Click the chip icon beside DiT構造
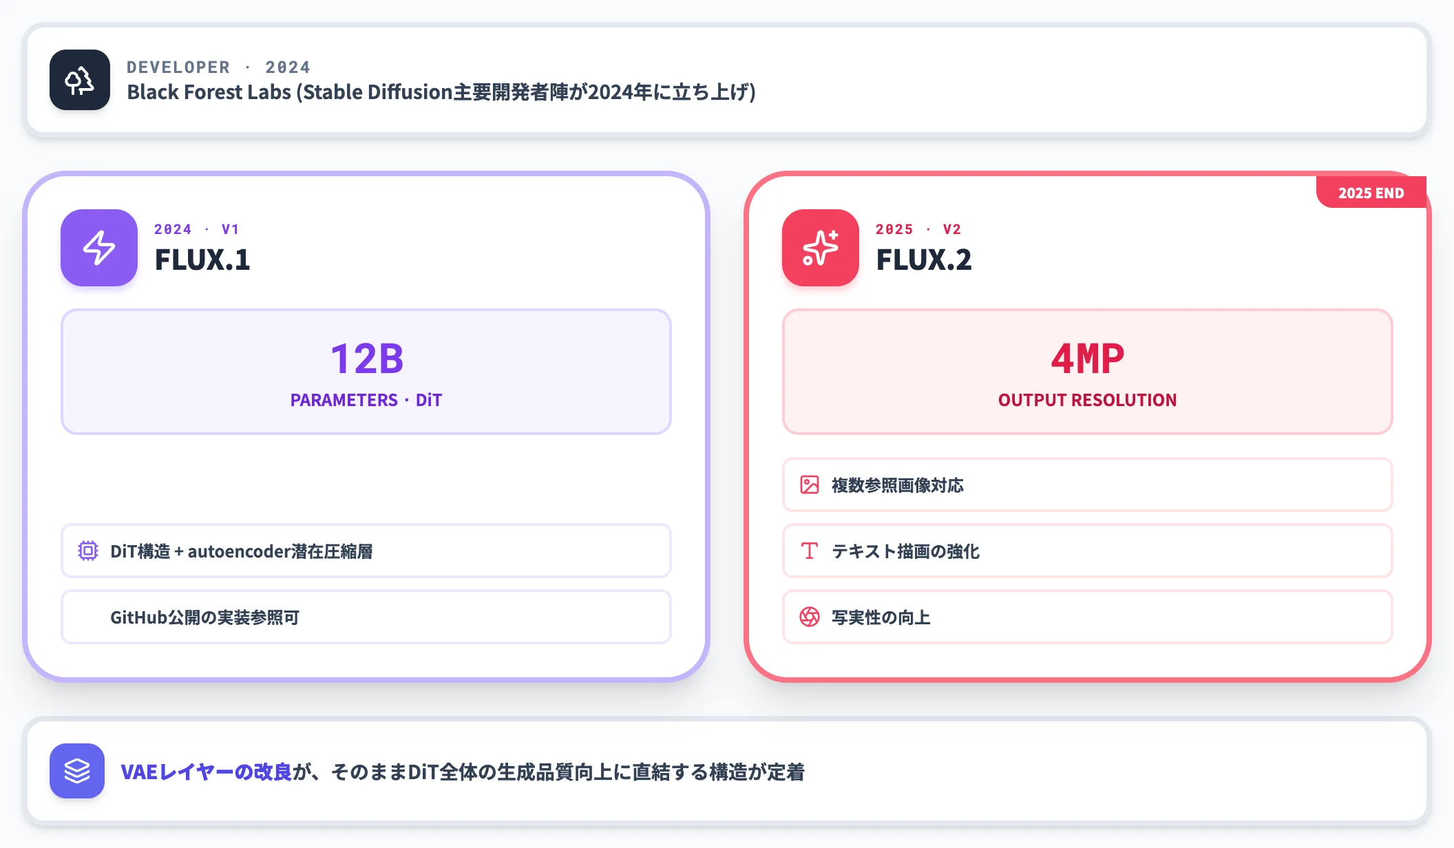1454x848 pixels. pyautogui.click(x=88, y=551)
